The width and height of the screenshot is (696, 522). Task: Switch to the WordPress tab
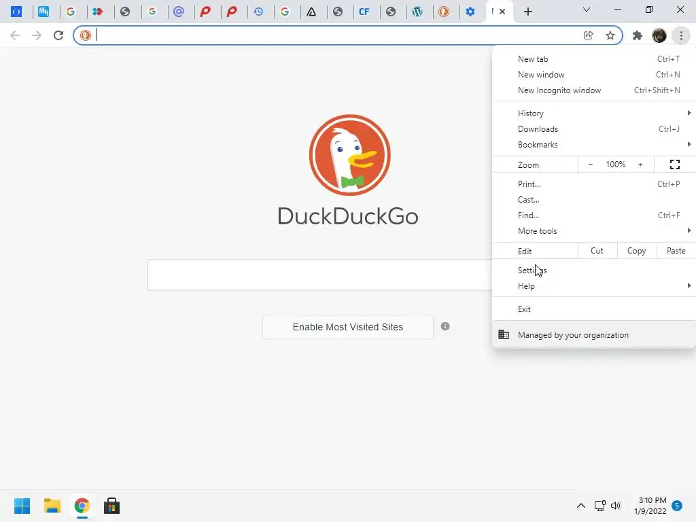point(417,12)
